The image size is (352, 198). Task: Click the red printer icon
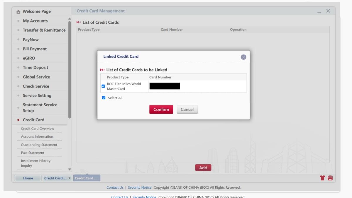330,178
